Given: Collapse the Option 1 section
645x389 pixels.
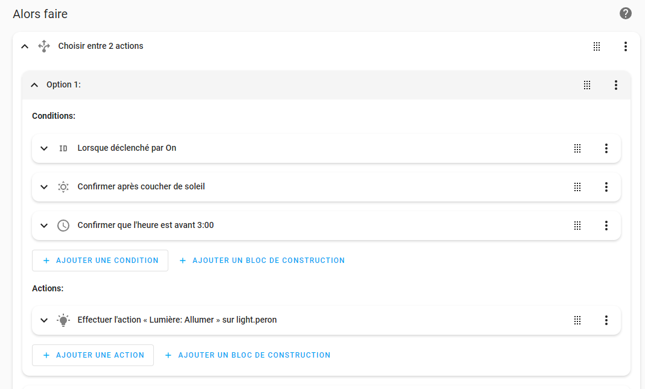Looking at the screenshot, I should point(34,85).
